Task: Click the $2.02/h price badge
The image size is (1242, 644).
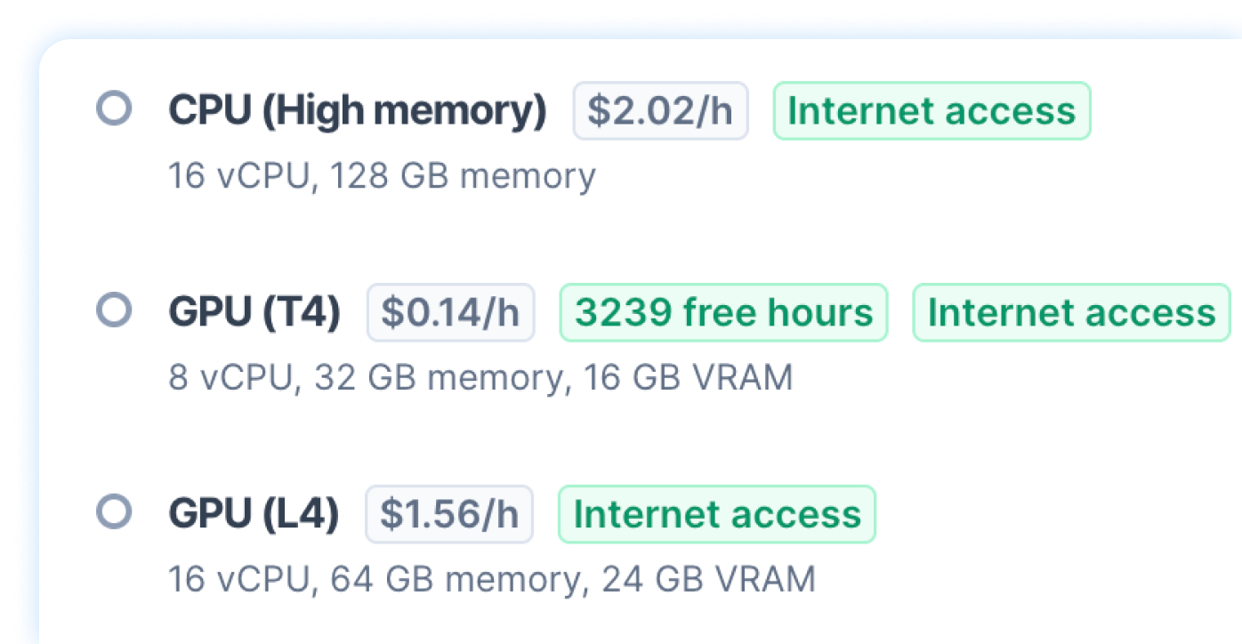Action: click(660, 111)
